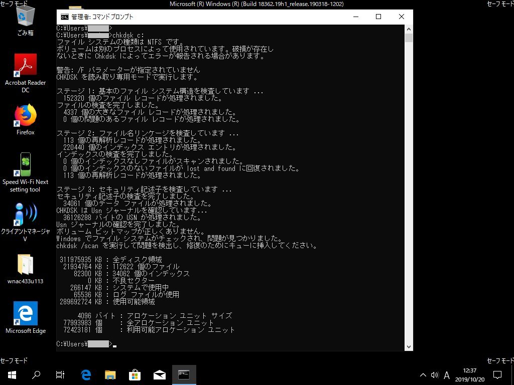Click the Command Prompt title bar icon
Viewport: 514px width, 385px height.
coord(65,17)
